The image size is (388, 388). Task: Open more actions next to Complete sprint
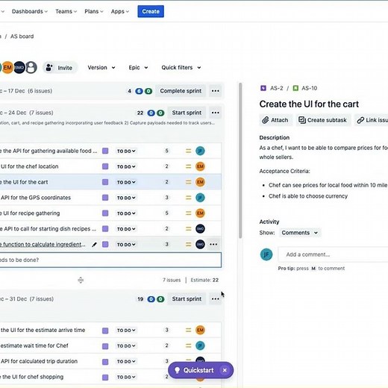[216, 91]
